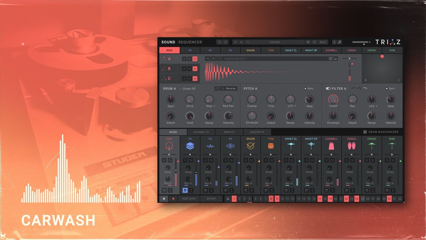Open the Rev B send selector on Kick
The image size is (426, 240).
coord(168,184)
